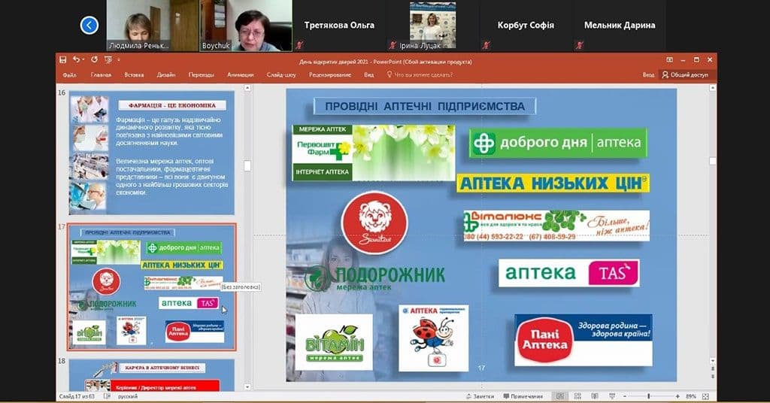Click the zoom out minus button

click(625, 396)
